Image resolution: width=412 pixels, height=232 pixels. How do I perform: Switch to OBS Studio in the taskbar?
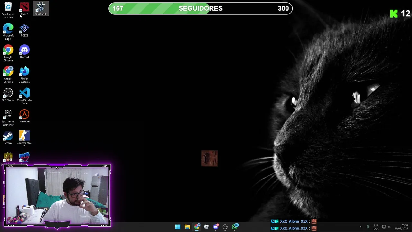point(225,227)
